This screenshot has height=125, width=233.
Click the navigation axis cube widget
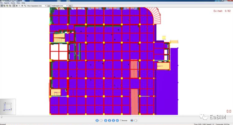coord(8,107)
